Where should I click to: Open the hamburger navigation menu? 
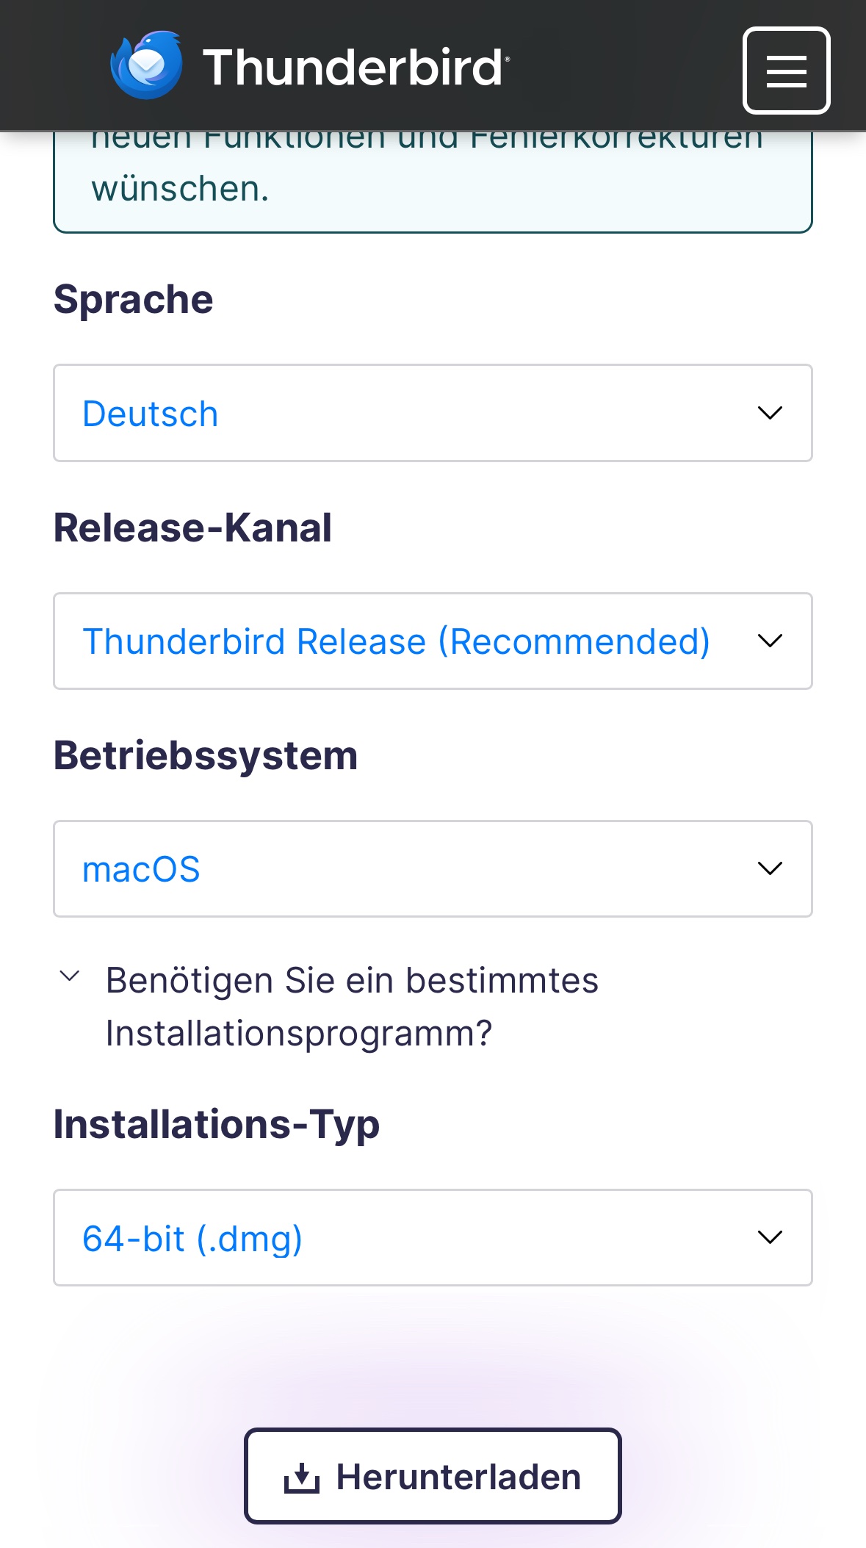tap(786, 71)
